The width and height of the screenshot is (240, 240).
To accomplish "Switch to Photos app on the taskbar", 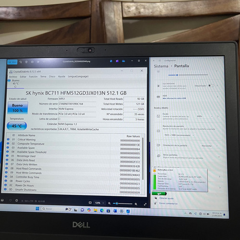I will [x=128, y=211].
